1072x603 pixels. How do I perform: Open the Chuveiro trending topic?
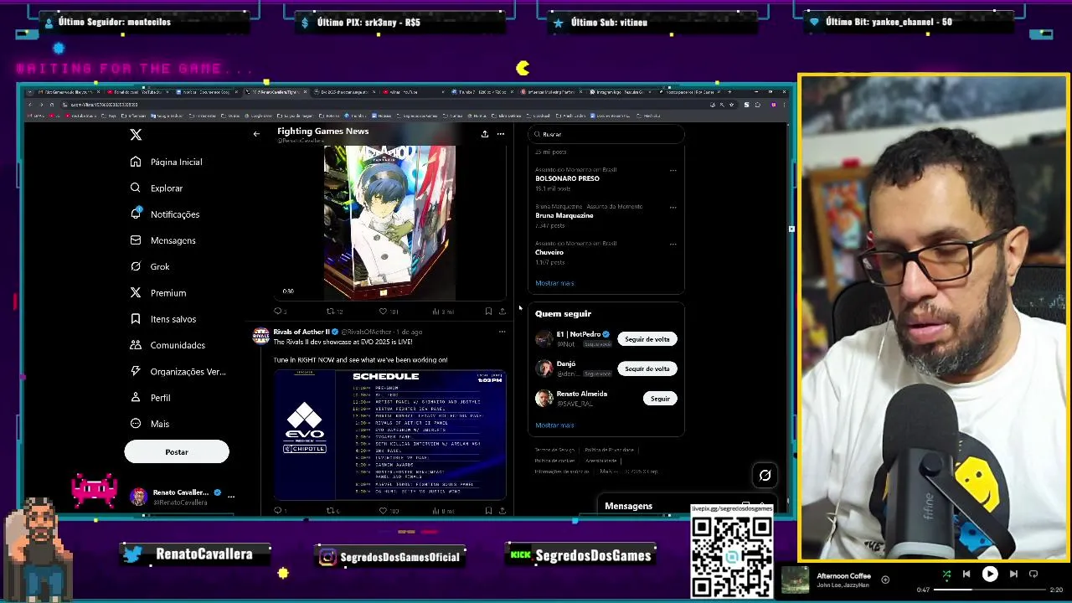point(549,252)
